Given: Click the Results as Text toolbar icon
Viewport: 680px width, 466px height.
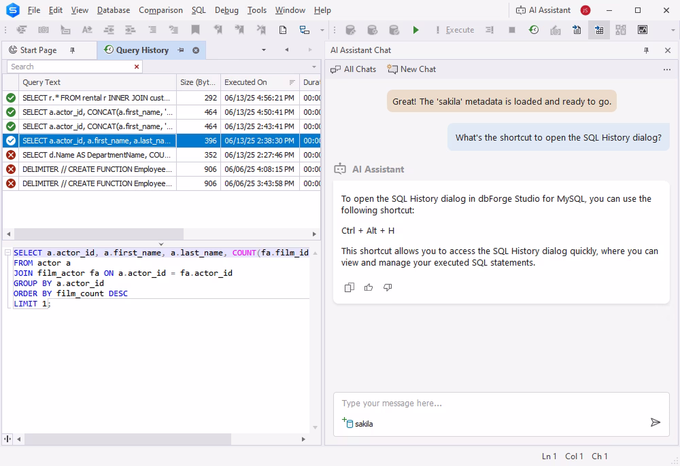Looking at the screenshot, I should coord(577,30).
